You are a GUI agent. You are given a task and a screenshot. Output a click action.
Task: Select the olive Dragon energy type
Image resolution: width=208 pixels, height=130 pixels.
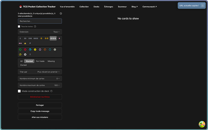coord(20,54)
